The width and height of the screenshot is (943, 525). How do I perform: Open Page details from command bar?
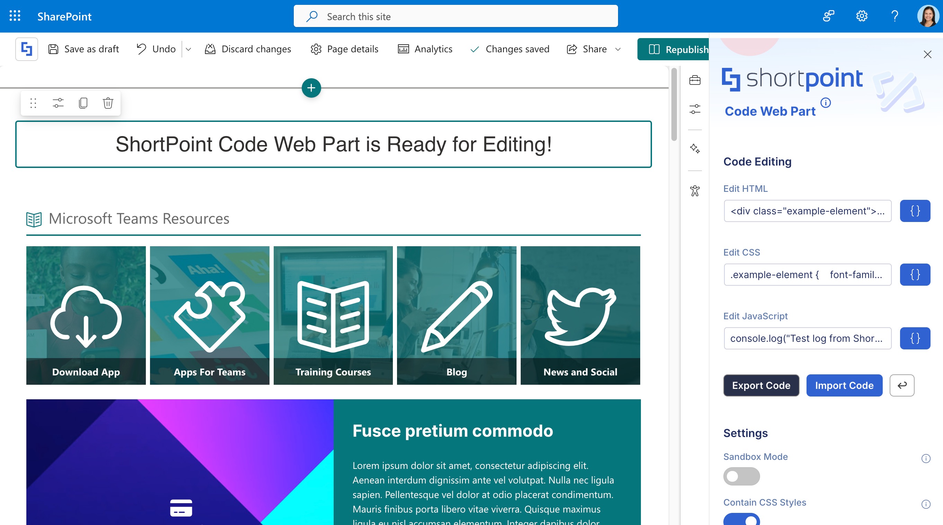pos(344,50)
